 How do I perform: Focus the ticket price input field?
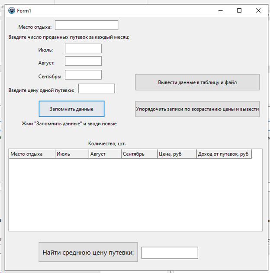(x=96, y=88)
